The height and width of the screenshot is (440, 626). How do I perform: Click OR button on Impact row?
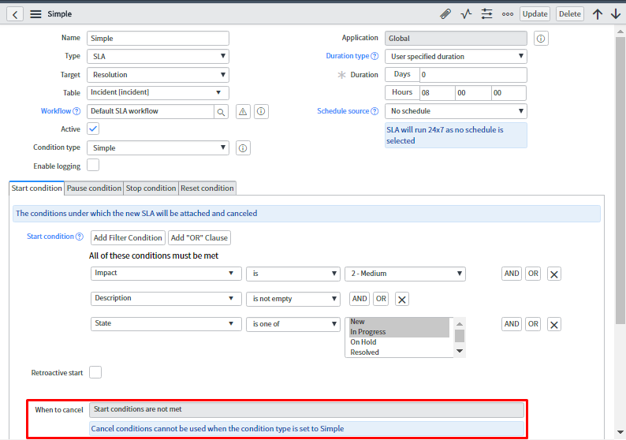[x=533, y=274]
